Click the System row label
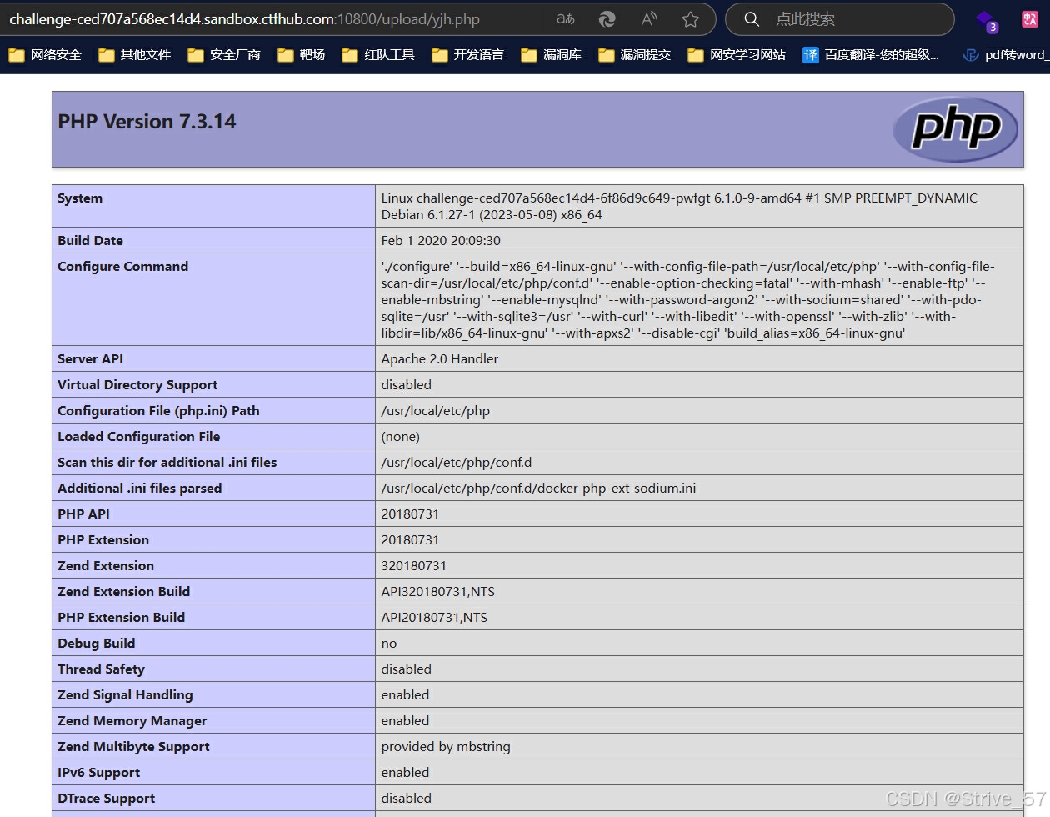Screen dimensions: 1050x817 coord(80,198)
